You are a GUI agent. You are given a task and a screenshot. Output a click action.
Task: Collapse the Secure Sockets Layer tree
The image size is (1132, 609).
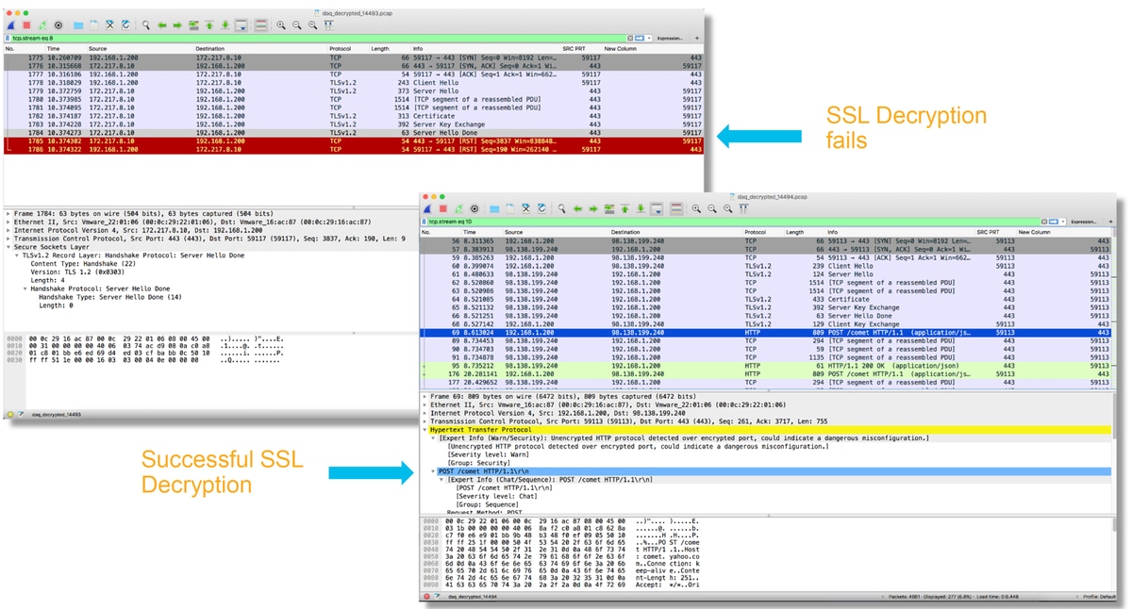pos(7,247)
